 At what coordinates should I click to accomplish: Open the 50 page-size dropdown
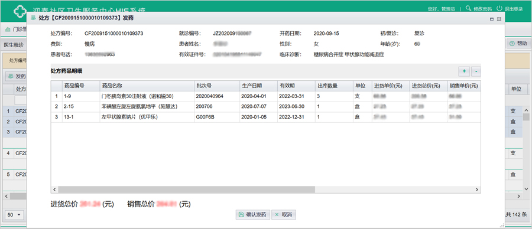pyautogui.click(x=14, y=215)
